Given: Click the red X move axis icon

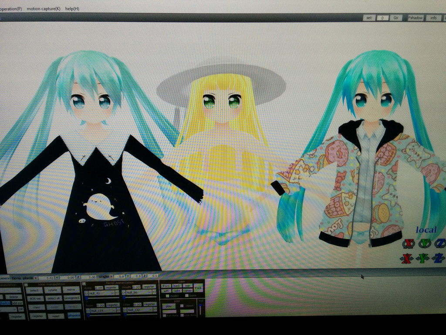Looking at the screenshot, I should 407,258.
